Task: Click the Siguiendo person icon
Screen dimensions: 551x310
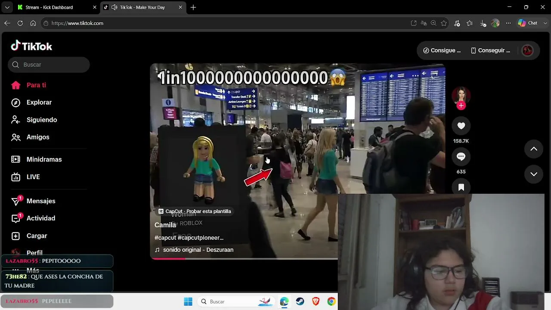Action: point(16,120)
